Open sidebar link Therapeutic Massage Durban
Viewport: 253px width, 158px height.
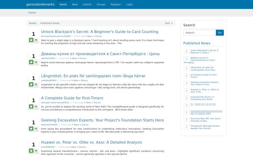[205, 127]
